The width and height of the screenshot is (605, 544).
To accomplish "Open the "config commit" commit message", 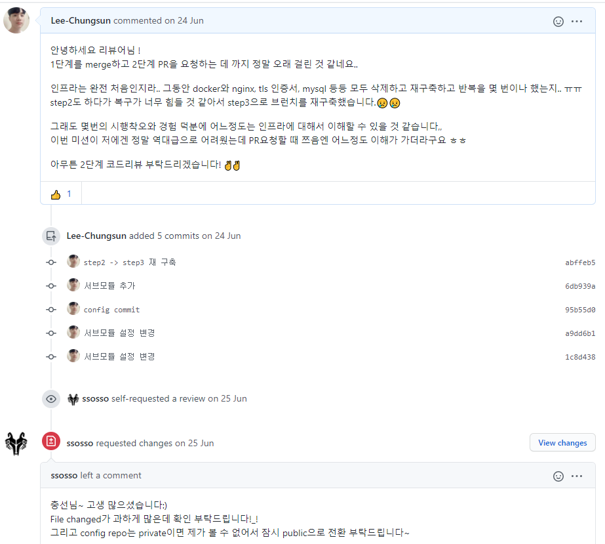I will point(111,310).
